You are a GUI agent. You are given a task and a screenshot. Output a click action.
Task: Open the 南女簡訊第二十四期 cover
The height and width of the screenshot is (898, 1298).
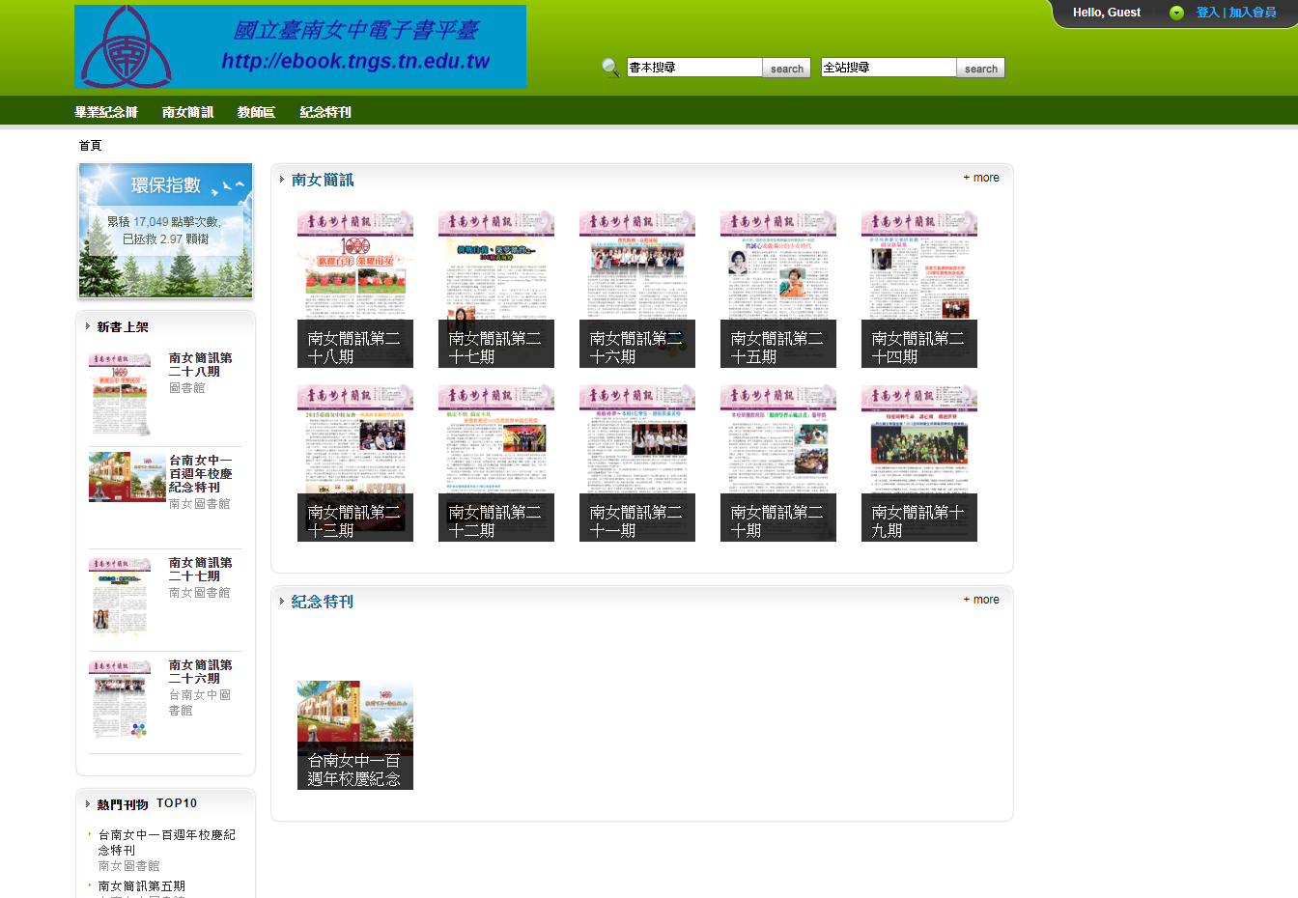(919, 289)
